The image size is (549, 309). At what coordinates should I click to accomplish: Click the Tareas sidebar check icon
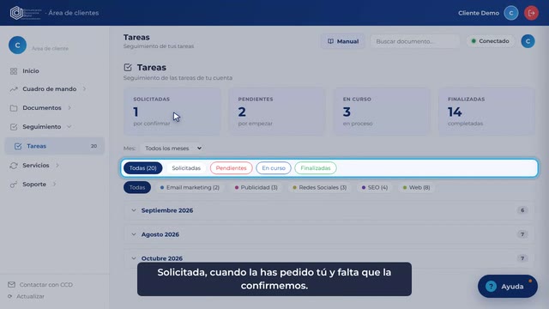pos(18,146)
